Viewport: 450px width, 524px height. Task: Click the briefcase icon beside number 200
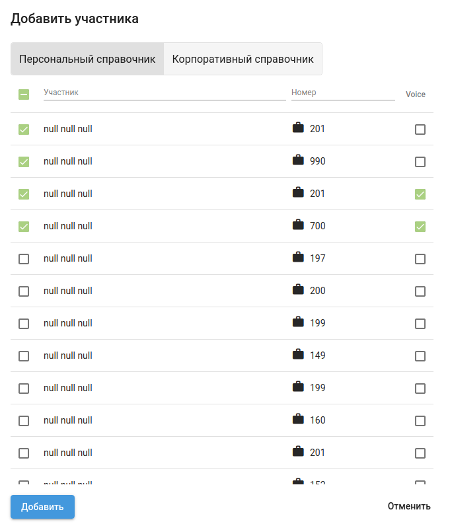(x=298, y=290)
